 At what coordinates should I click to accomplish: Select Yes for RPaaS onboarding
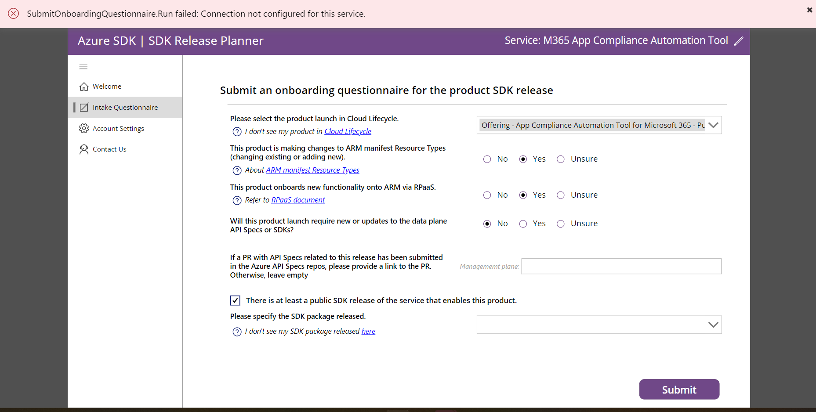point(523,195)
